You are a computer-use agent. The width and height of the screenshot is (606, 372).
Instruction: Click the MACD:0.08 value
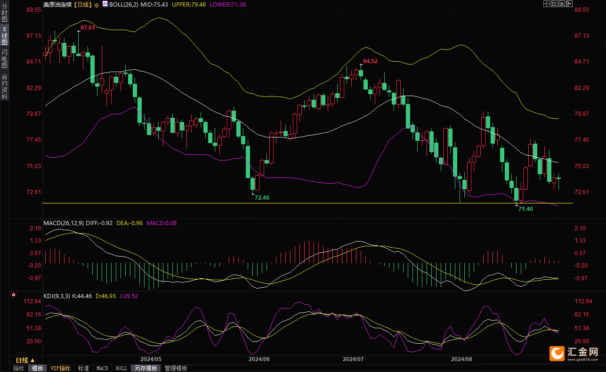click(162, 223)
